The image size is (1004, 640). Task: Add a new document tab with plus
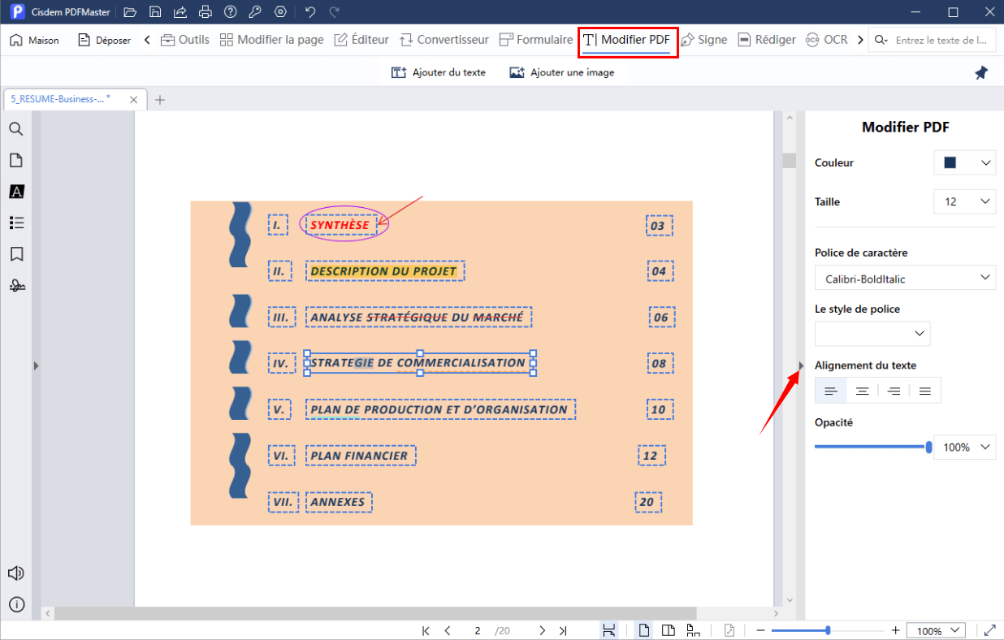click(160, 100)
